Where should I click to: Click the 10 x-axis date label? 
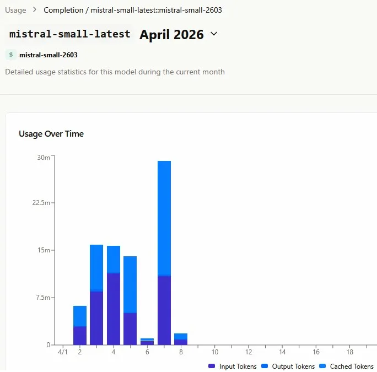pyautogui.click(x=215, y=352)
